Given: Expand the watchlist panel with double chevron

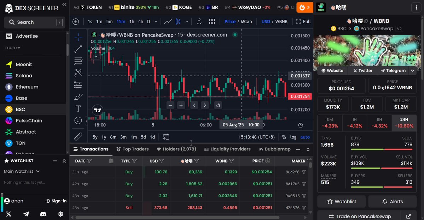Looking at the screenshot, I should 64,161.
